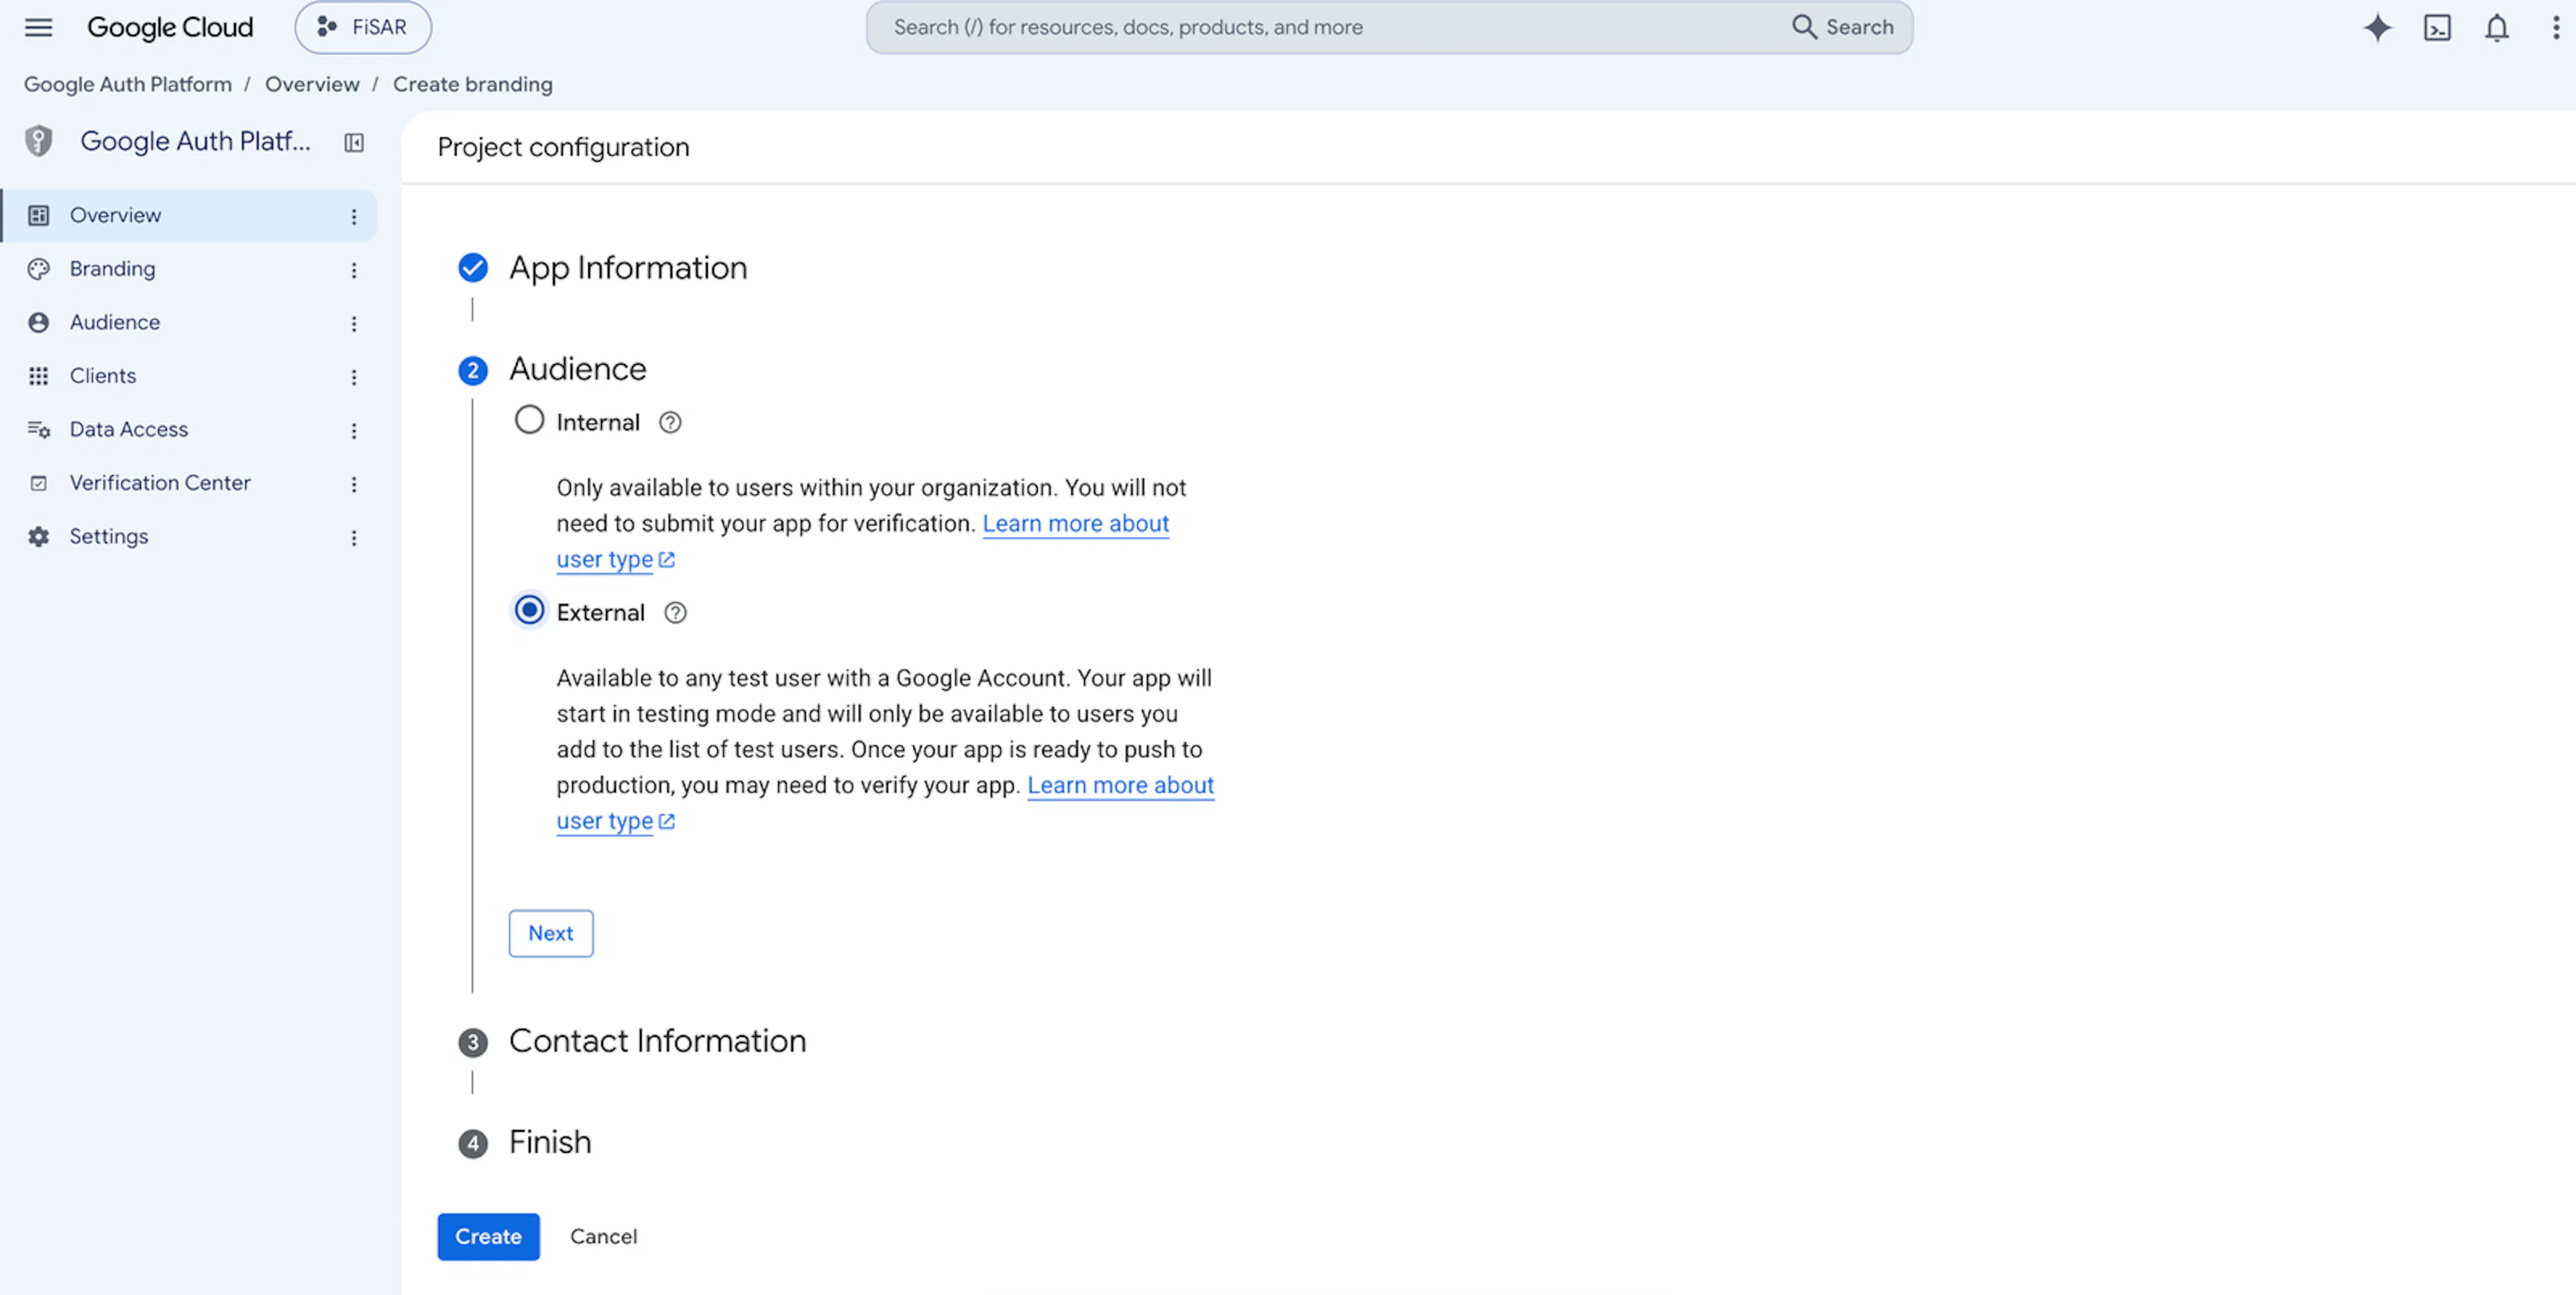Screen dimensions: 2576x1295
Task: Open the main navigation hamburger menu
Action: [38, 27]
